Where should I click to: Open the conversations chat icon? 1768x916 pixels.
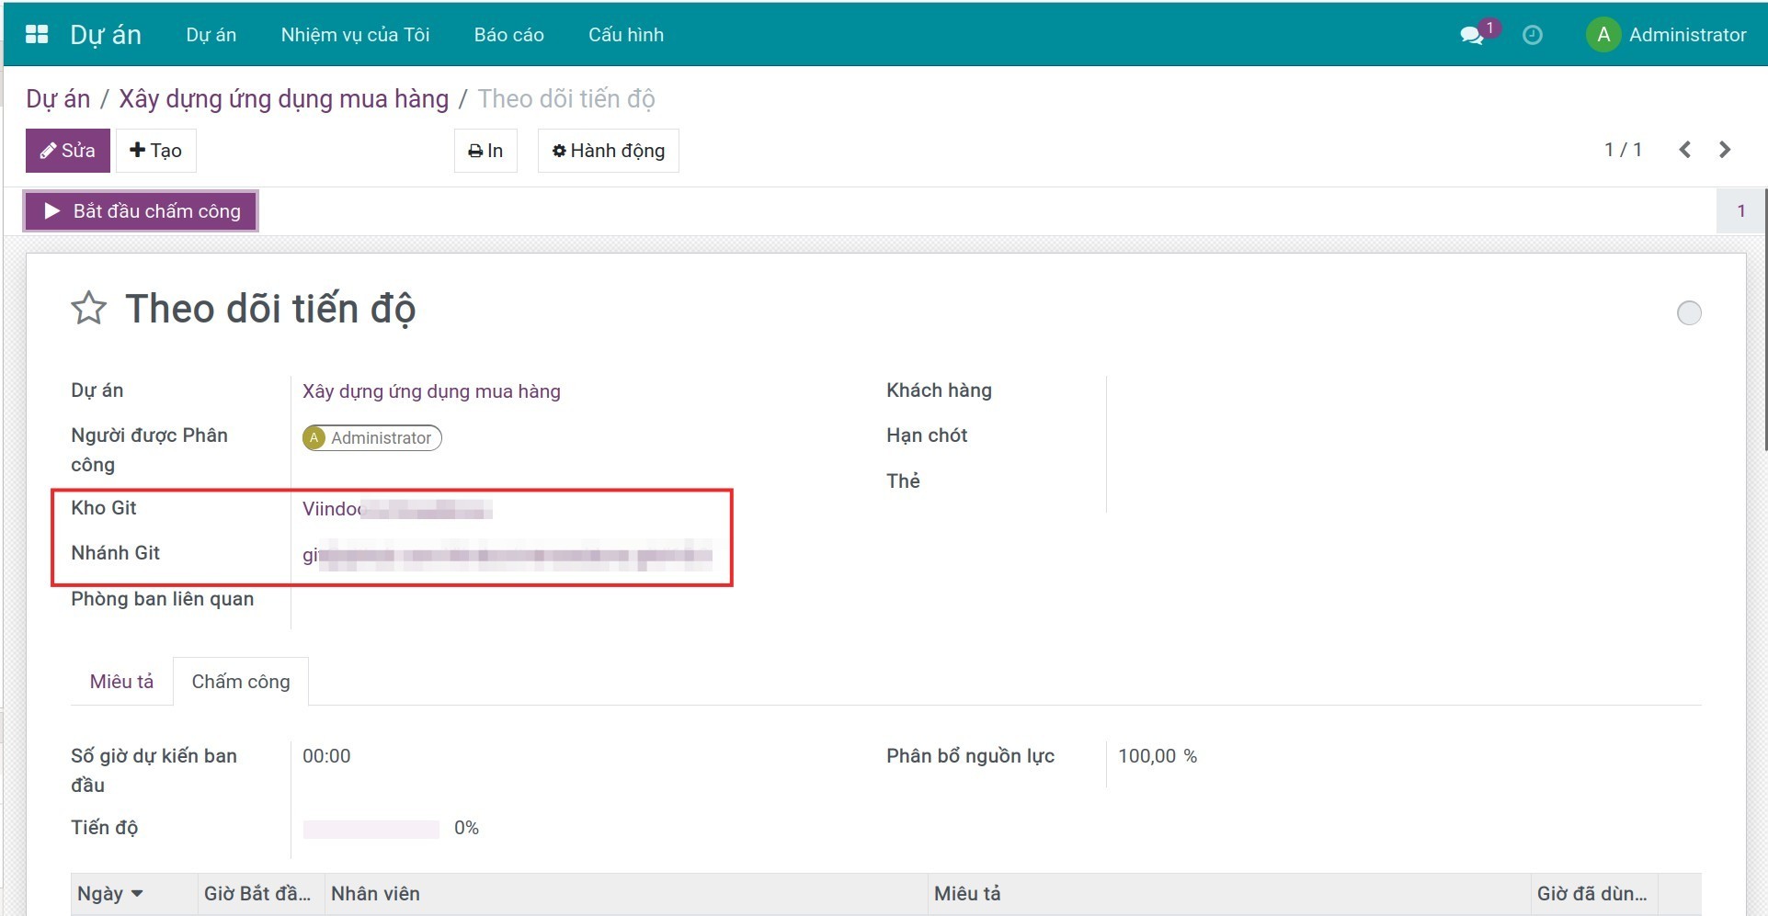1471,36
